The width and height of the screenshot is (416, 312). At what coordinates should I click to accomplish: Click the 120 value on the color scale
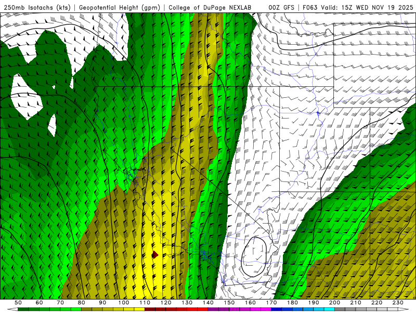coord(166,303)
